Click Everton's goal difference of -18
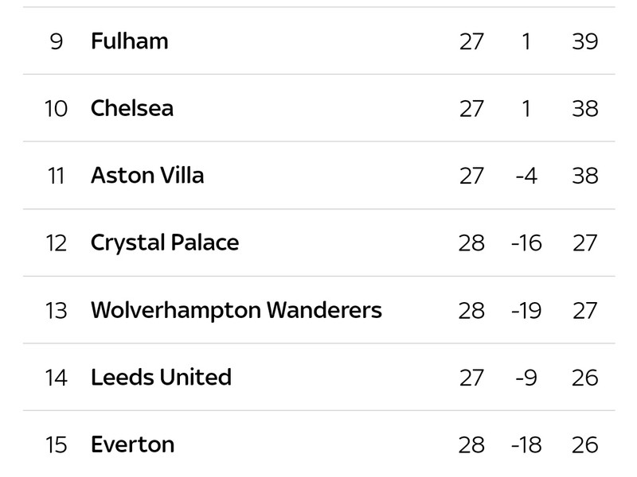Image resolution: width=637 pixels, height=477 pixels. tap(526, 445)
